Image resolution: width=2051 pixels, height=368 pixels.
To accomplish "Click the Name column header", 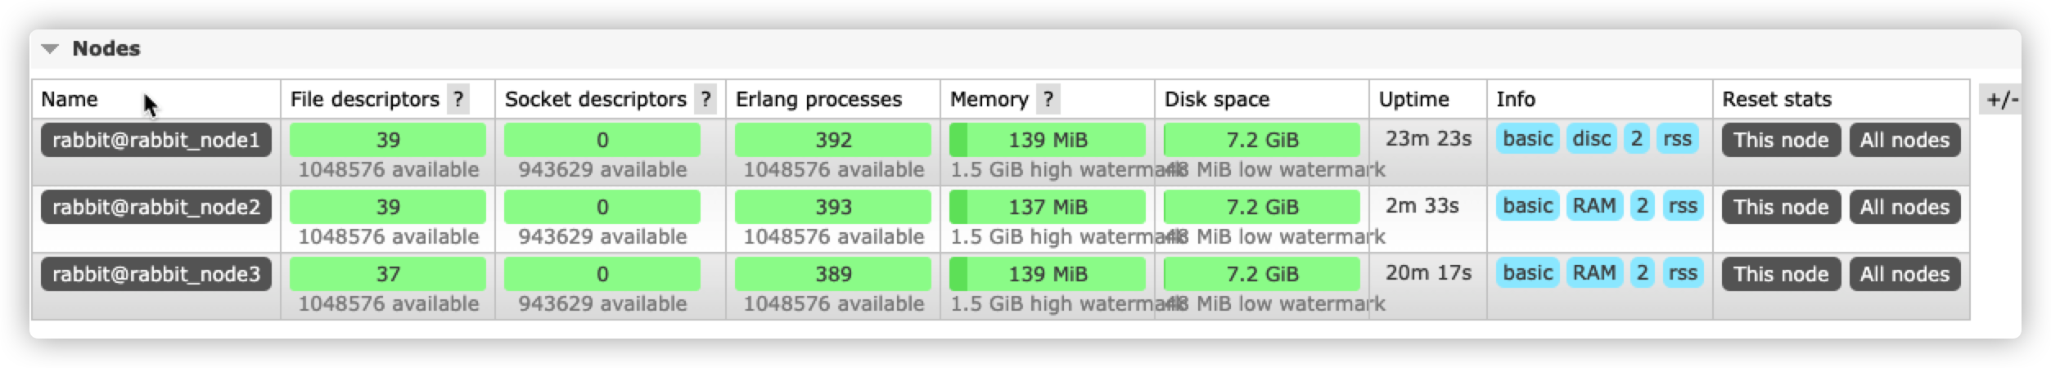I will coord(70,100).
